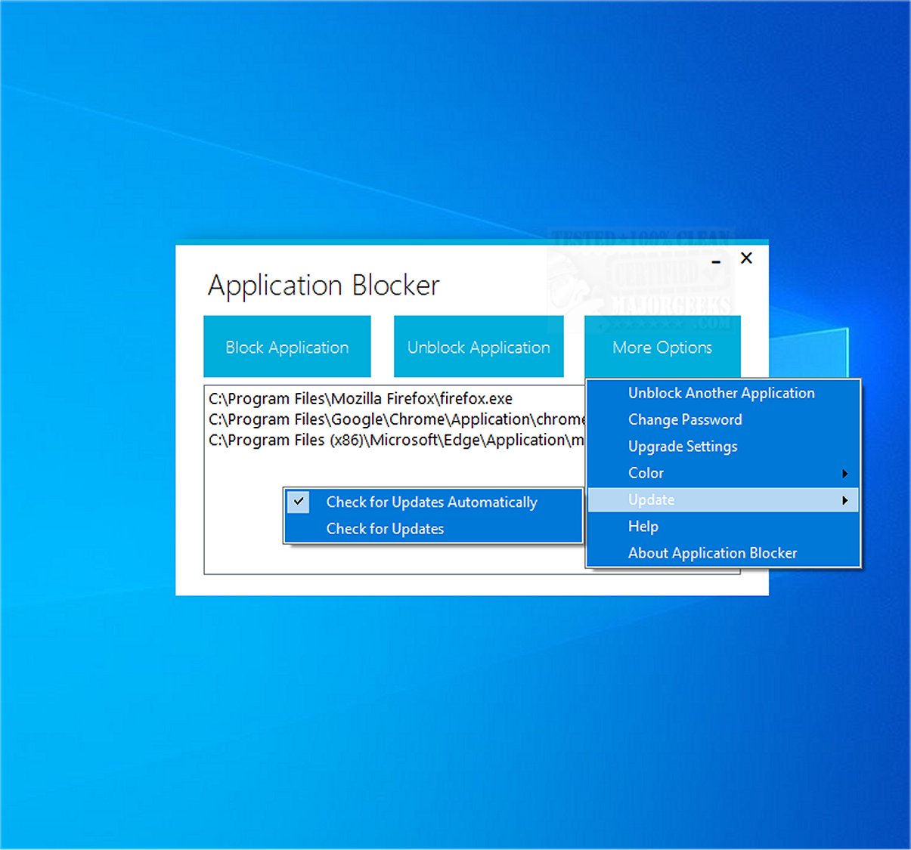The height and width of the screenshot is (850, 911).
Task: Click the Block Application button
Action: point(287,347)
